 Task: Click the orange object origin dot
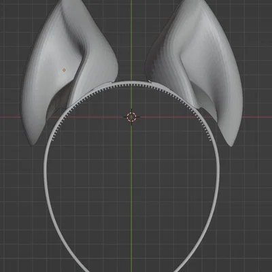pos(64,70)
